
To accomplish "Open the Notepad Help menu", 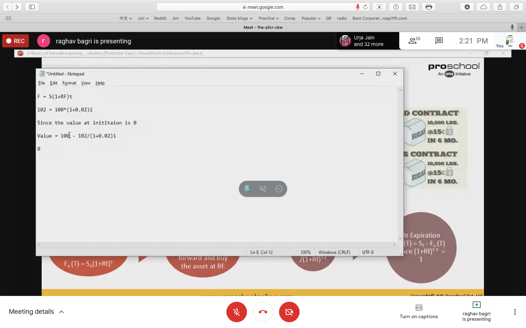I will [x=100, y=83].
